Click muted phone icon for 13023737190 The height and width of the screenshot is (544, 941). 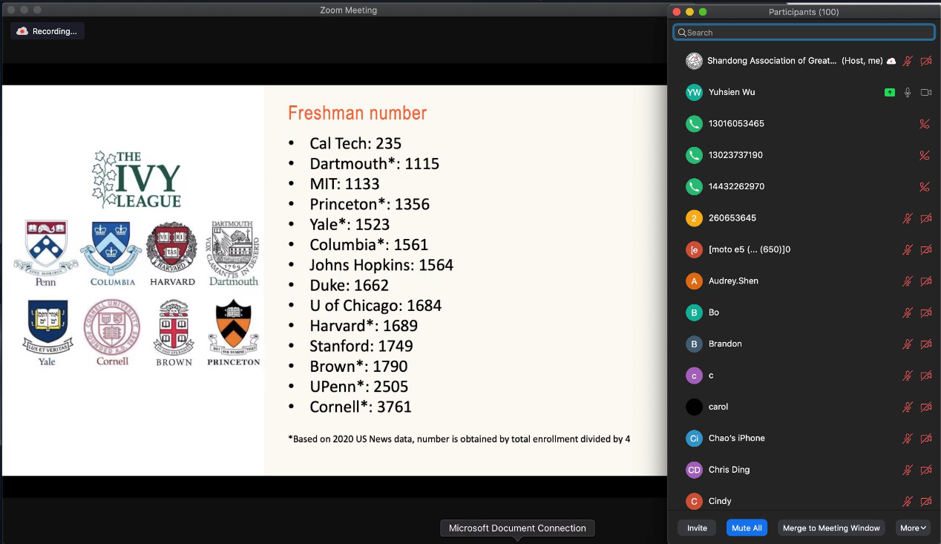pyautogui.click(x=925, y=155)
